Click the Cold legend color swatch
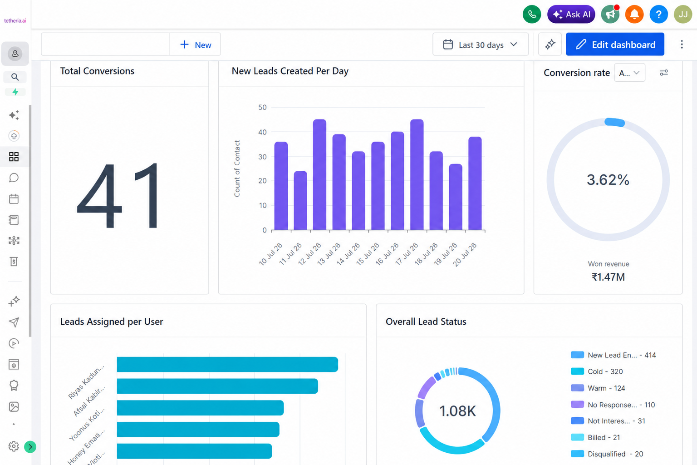This screenshot has height=465, width=697. [577, 371]
